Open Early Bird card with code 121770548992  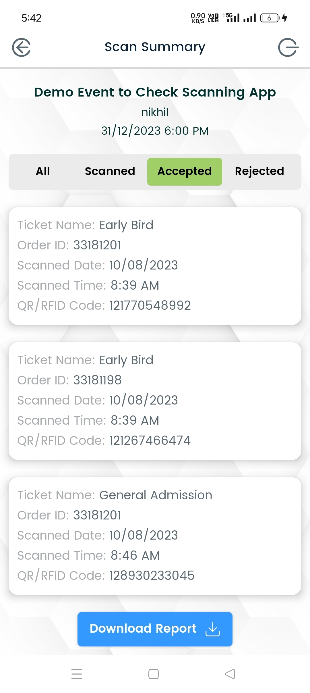(155, 266)
